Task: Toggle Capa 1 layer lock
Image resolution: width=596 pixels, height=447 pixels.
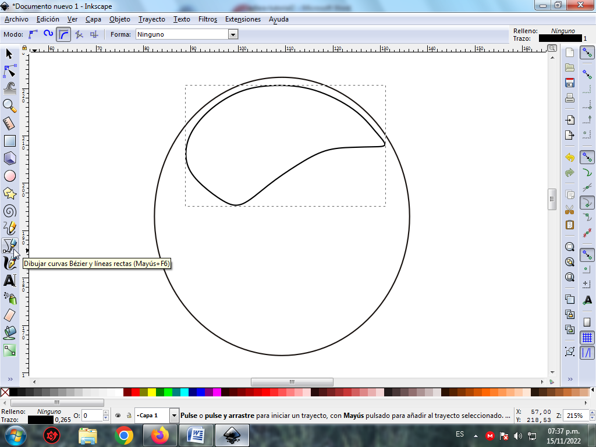Action: click(x=129, y=416)
